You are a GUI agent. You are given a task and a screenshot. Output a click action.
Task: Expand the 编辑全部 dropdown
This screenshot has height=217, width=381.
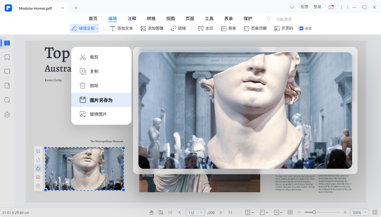pyautogui.click(x=85, y=28)
